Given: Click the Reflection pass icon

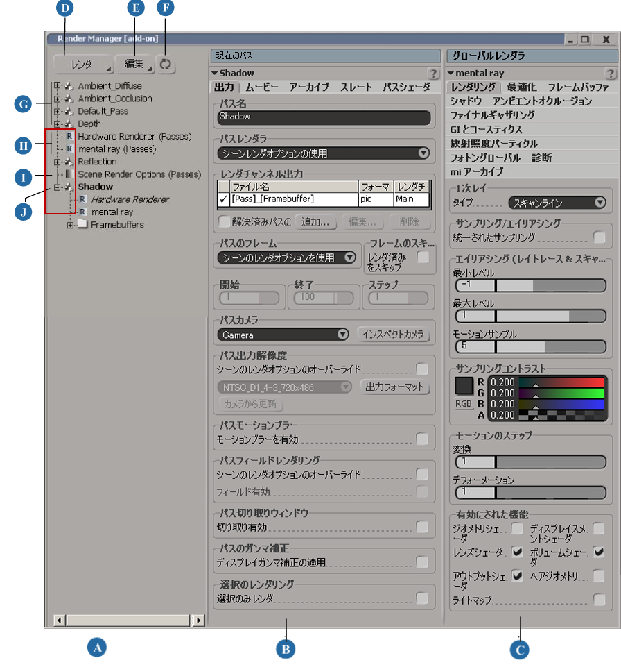Looking at the screenshot, I should tap(69, 162).
